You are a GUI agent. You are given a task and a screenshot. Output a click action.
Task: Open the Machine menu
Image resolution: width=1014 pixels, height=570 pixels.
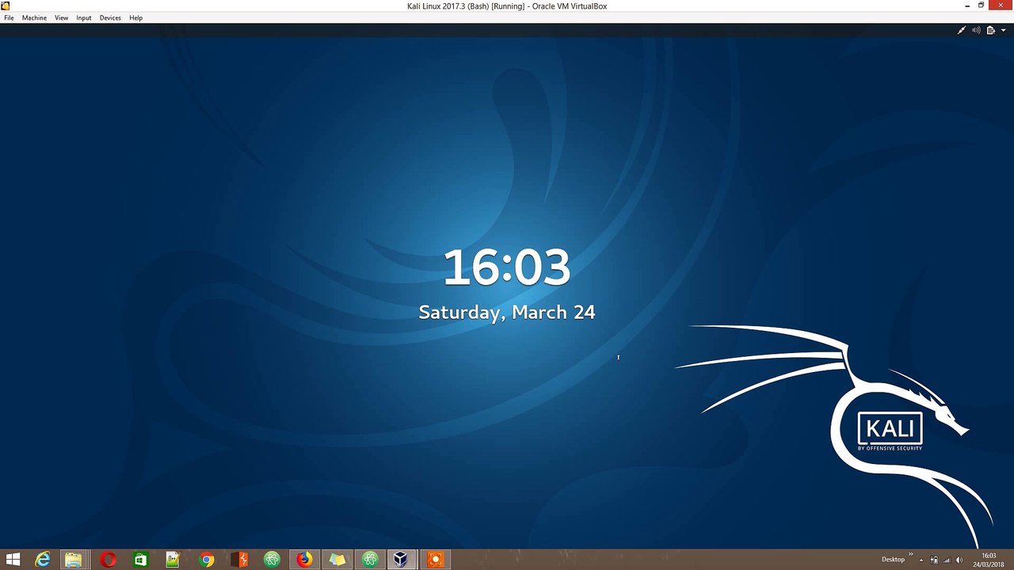34,17
